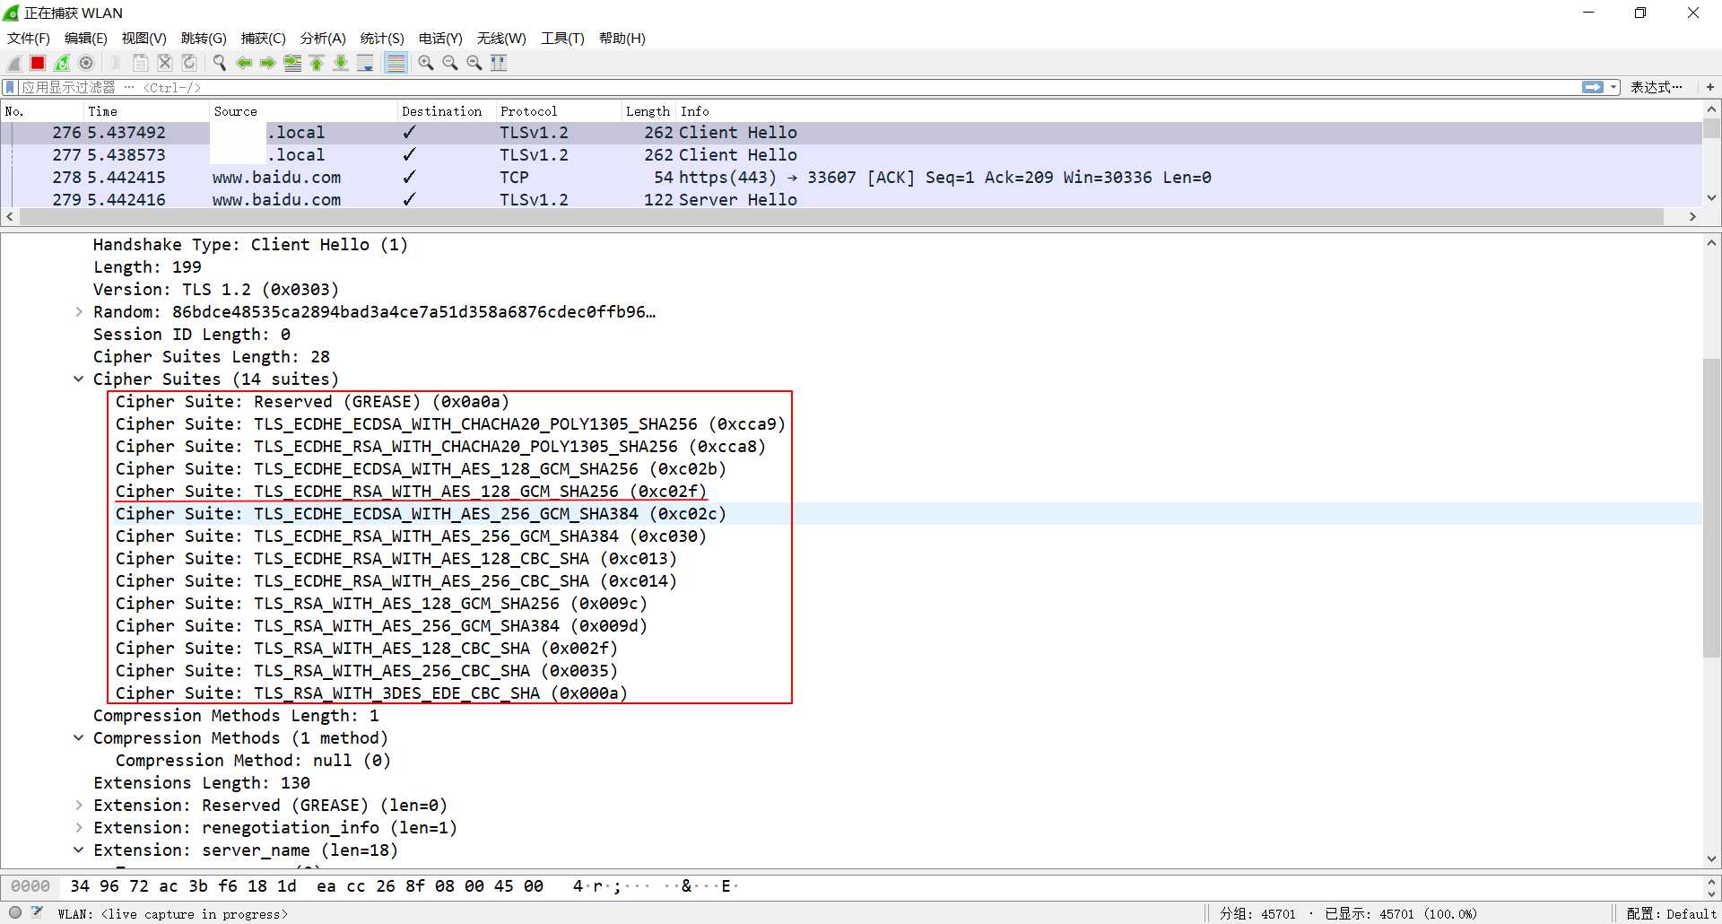
Task: Collapse the Cipher Suites (14 suites) node
Action: pyautogui.click(x=79, y=379)
